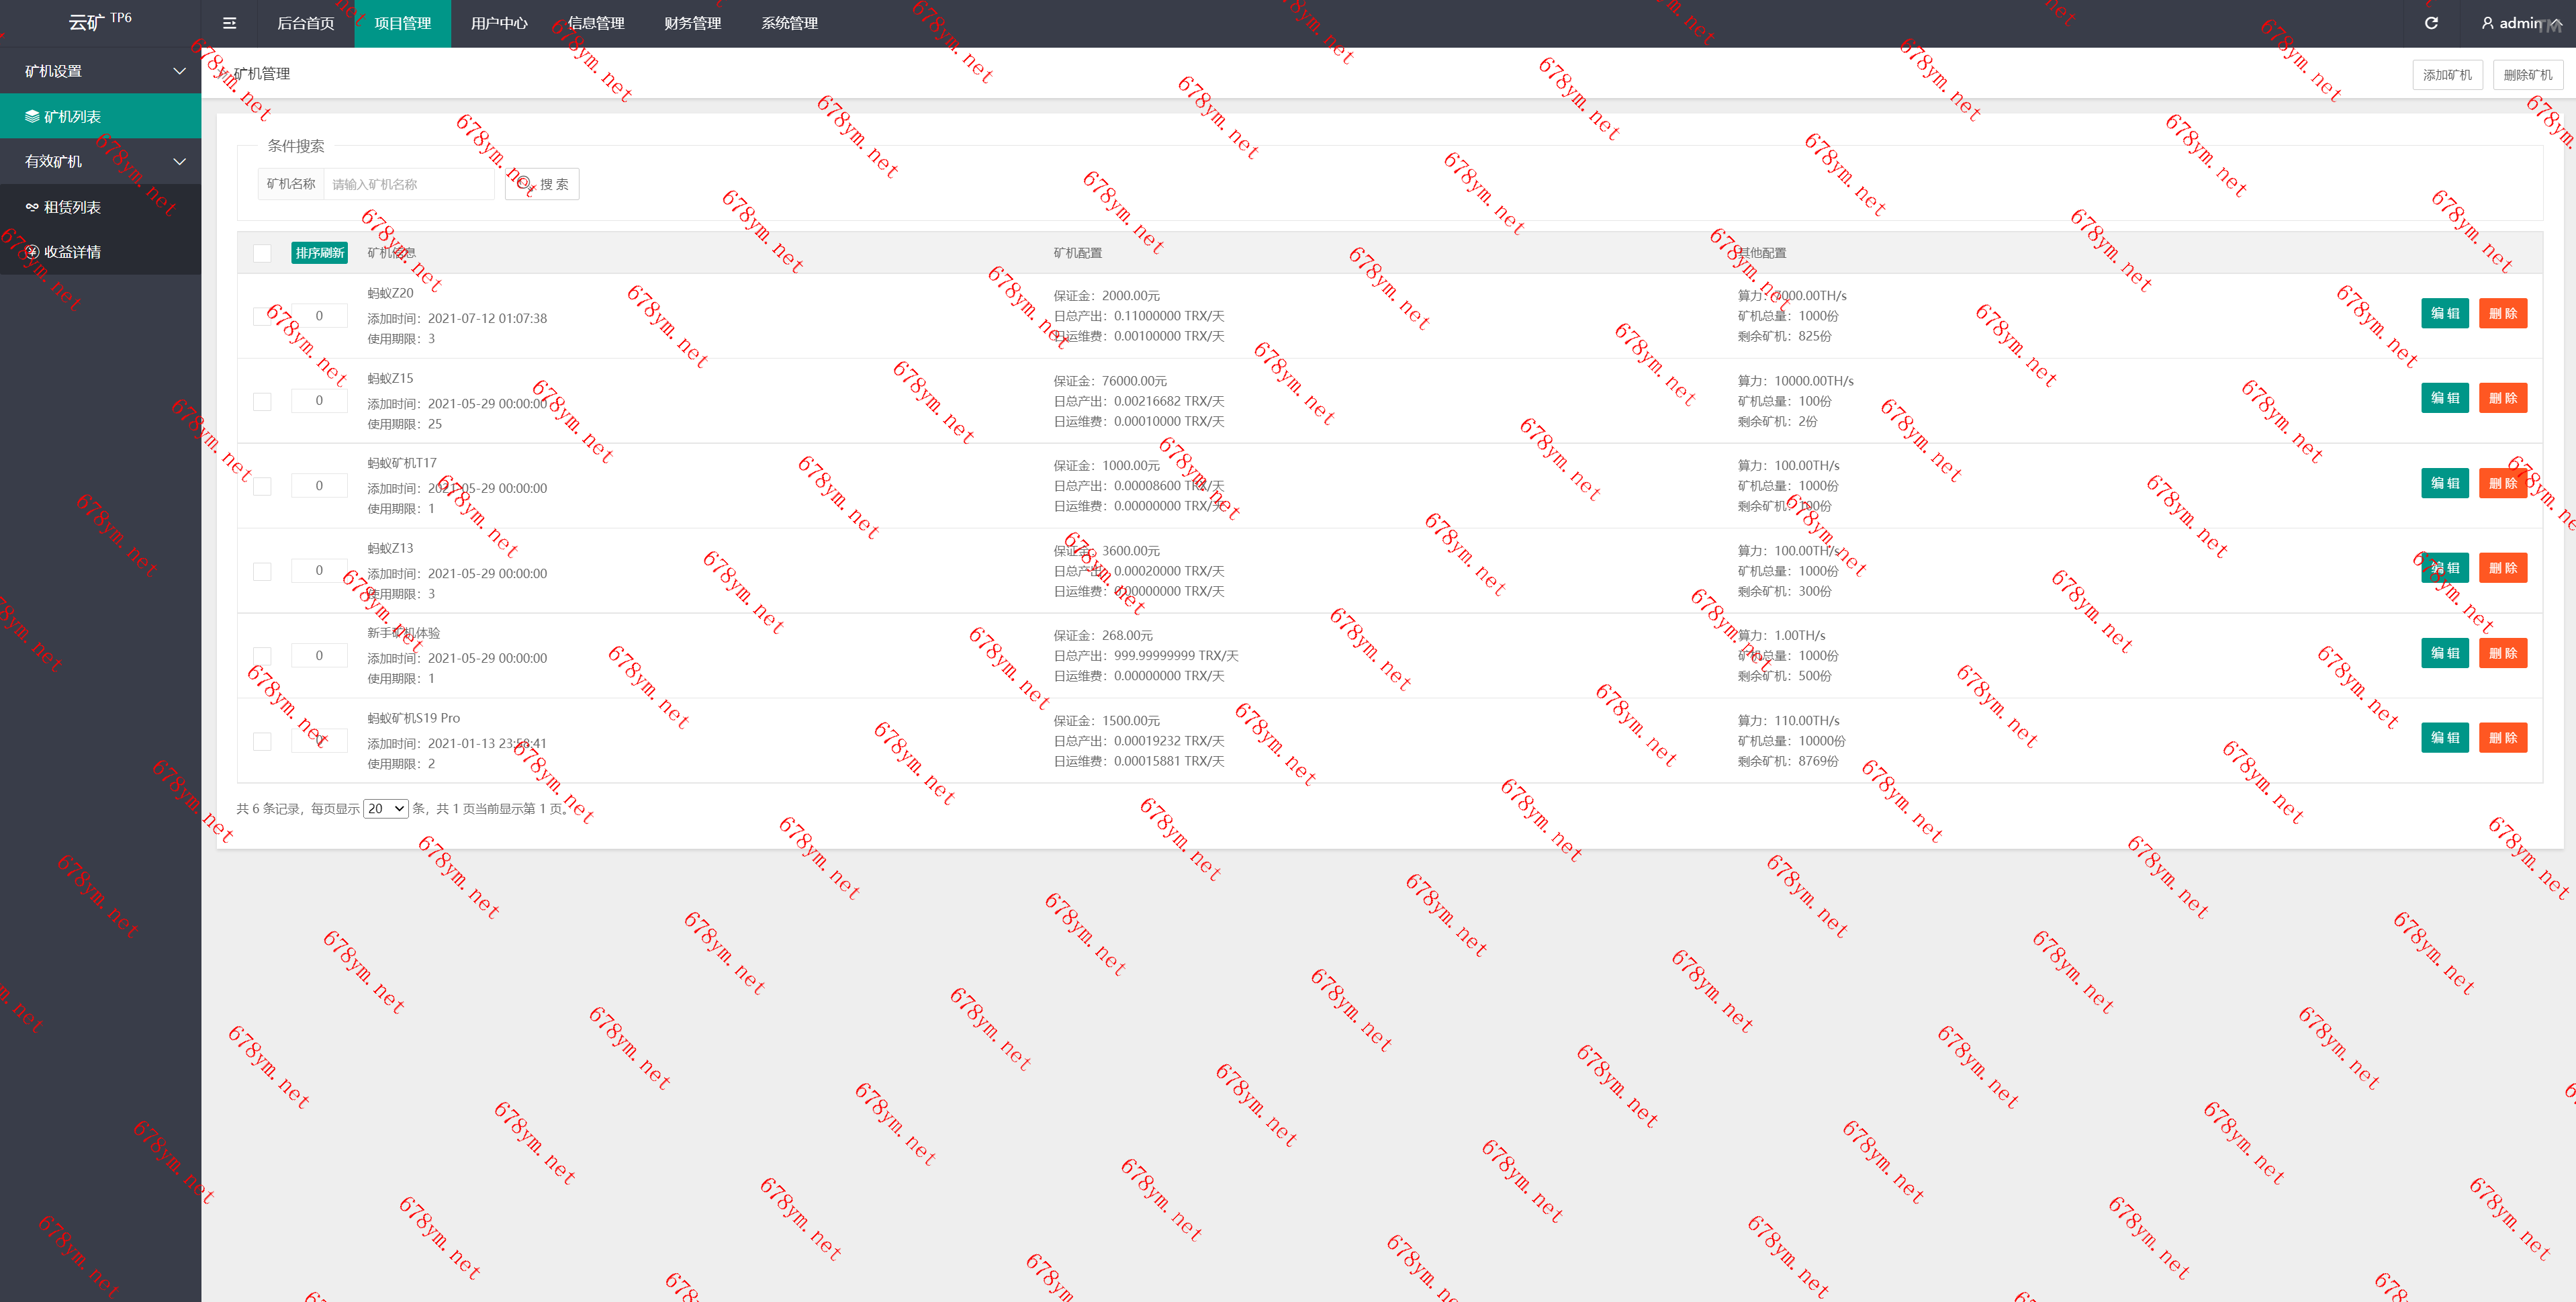Open the per-page count dropdown
Image resolution: width=2576 pixels, height=1302 pixels.
(385, 808)
